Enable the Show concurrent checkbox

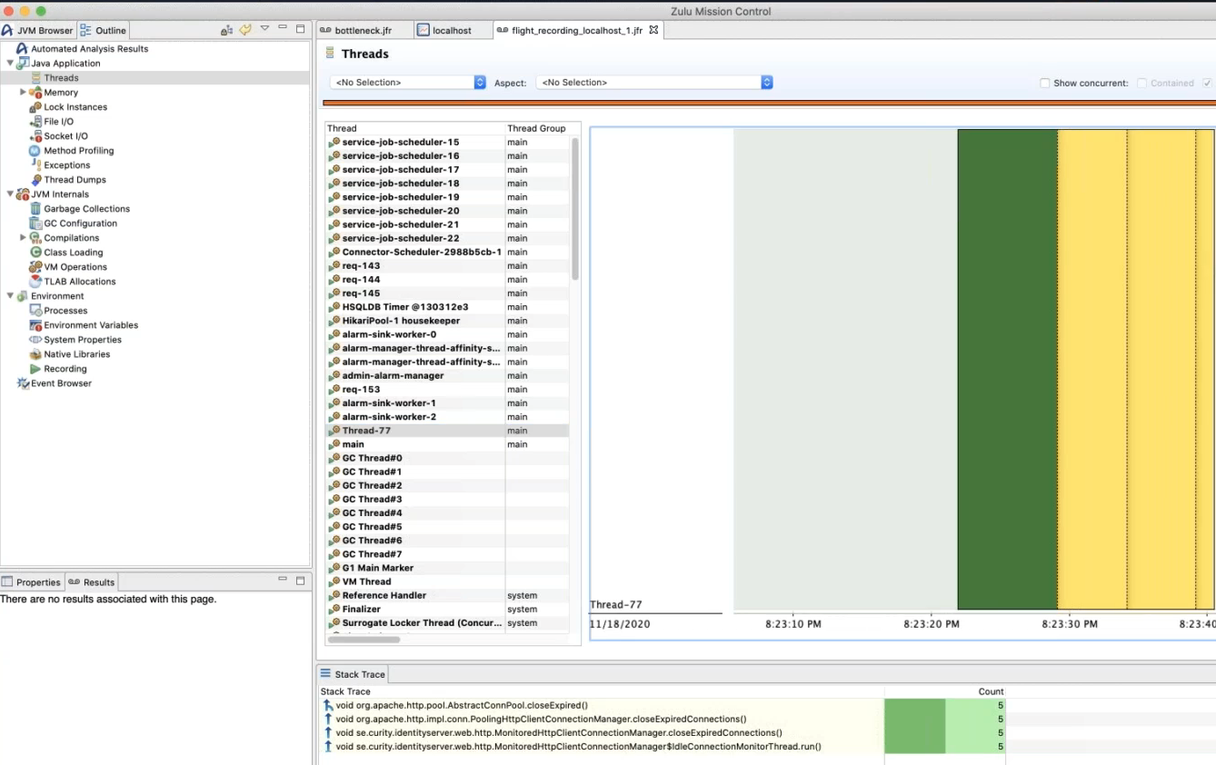(1044, 83)
